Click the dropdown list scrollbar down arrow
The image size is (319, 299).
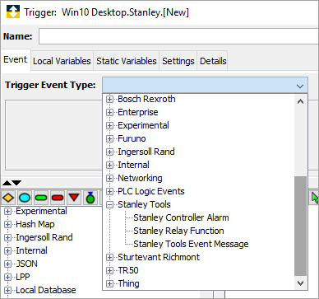point(300,283)
